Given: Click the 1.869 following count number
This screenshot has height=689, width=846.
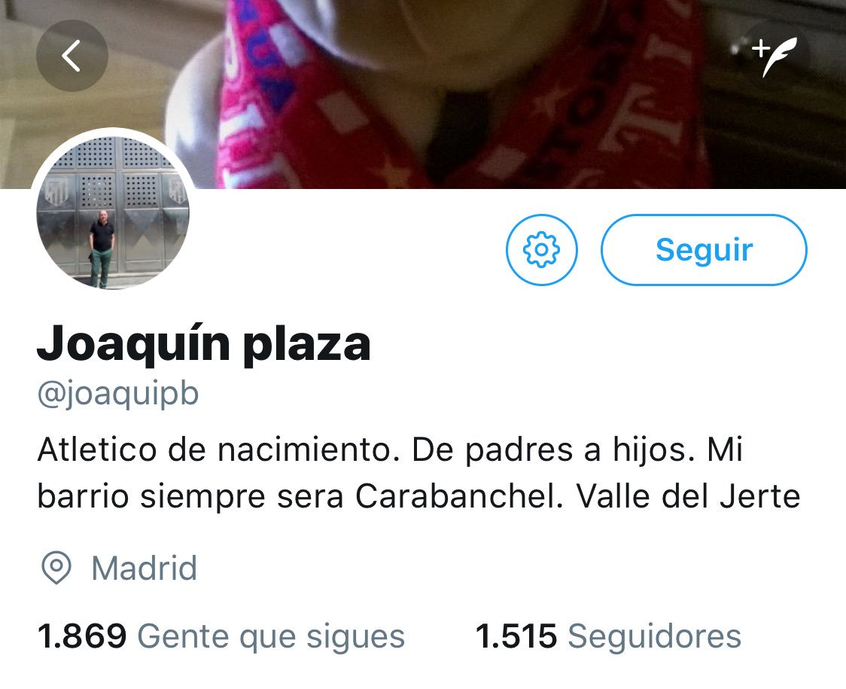Looking at the screenshot, I should 81,636.
